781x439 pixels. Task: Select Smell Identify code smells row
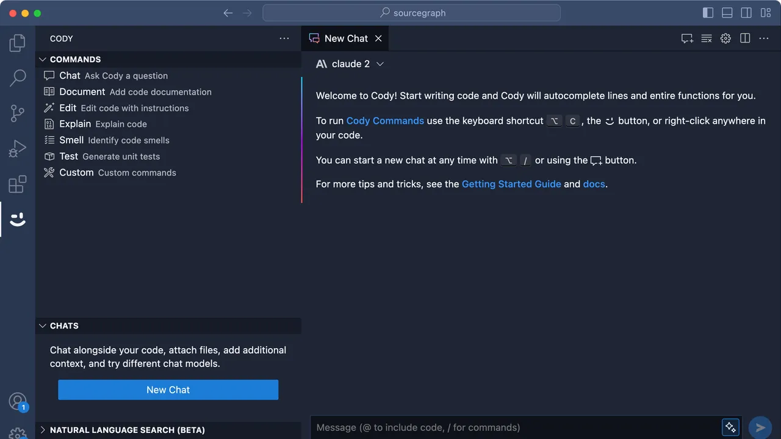point(168,140)
